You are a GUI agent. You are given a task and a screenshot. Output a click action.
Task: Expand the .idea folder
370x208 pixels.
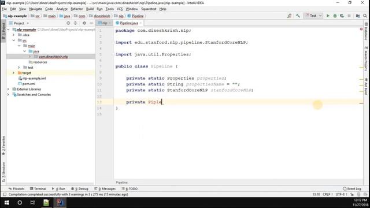point(14,35)
